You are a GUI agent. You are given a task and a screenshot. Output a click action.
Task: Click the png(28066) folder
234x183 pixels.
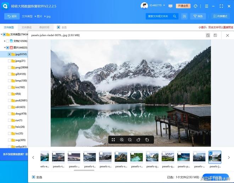pyautogui.click(x=20, y=67)
